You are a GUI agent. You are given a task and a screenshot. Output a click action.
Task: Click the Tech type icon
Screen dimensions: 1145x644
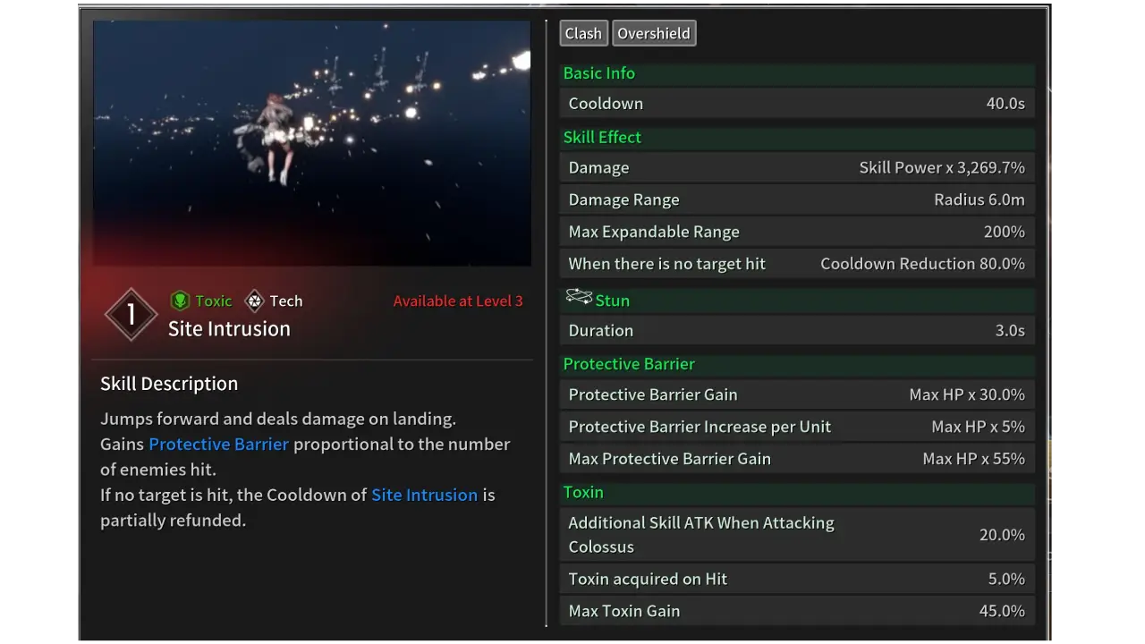click(255, 301)
